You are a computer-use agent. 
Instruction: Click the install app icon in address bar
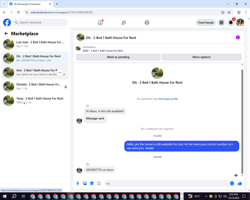[x=222, y=12]
